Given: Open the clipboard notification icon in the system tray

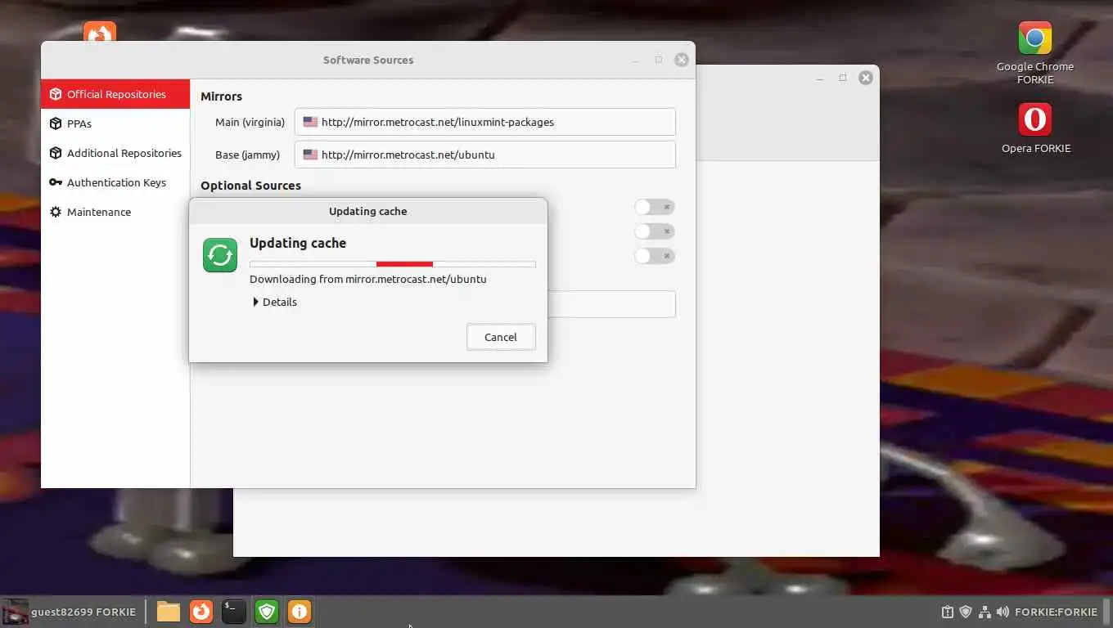Looking at the screenshot, I should pos(948,612).
